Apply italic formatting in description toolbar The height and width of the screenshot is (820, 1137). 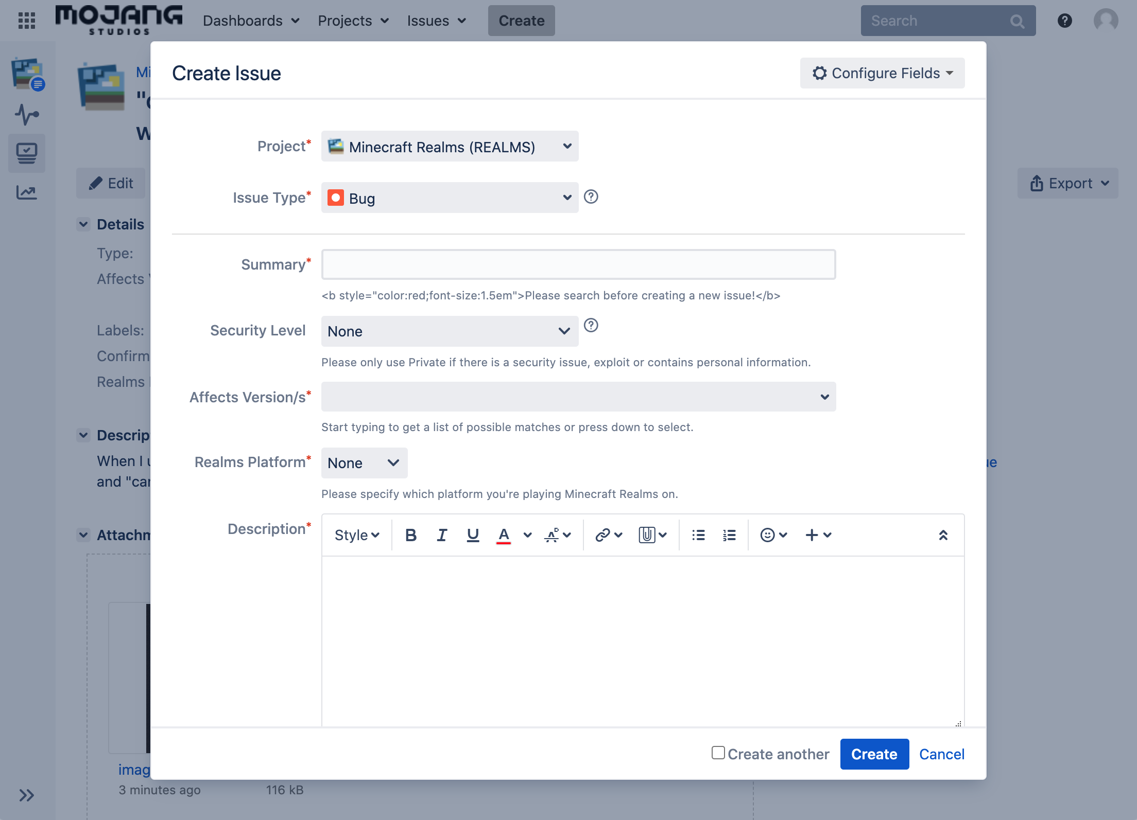coord(442,535)
